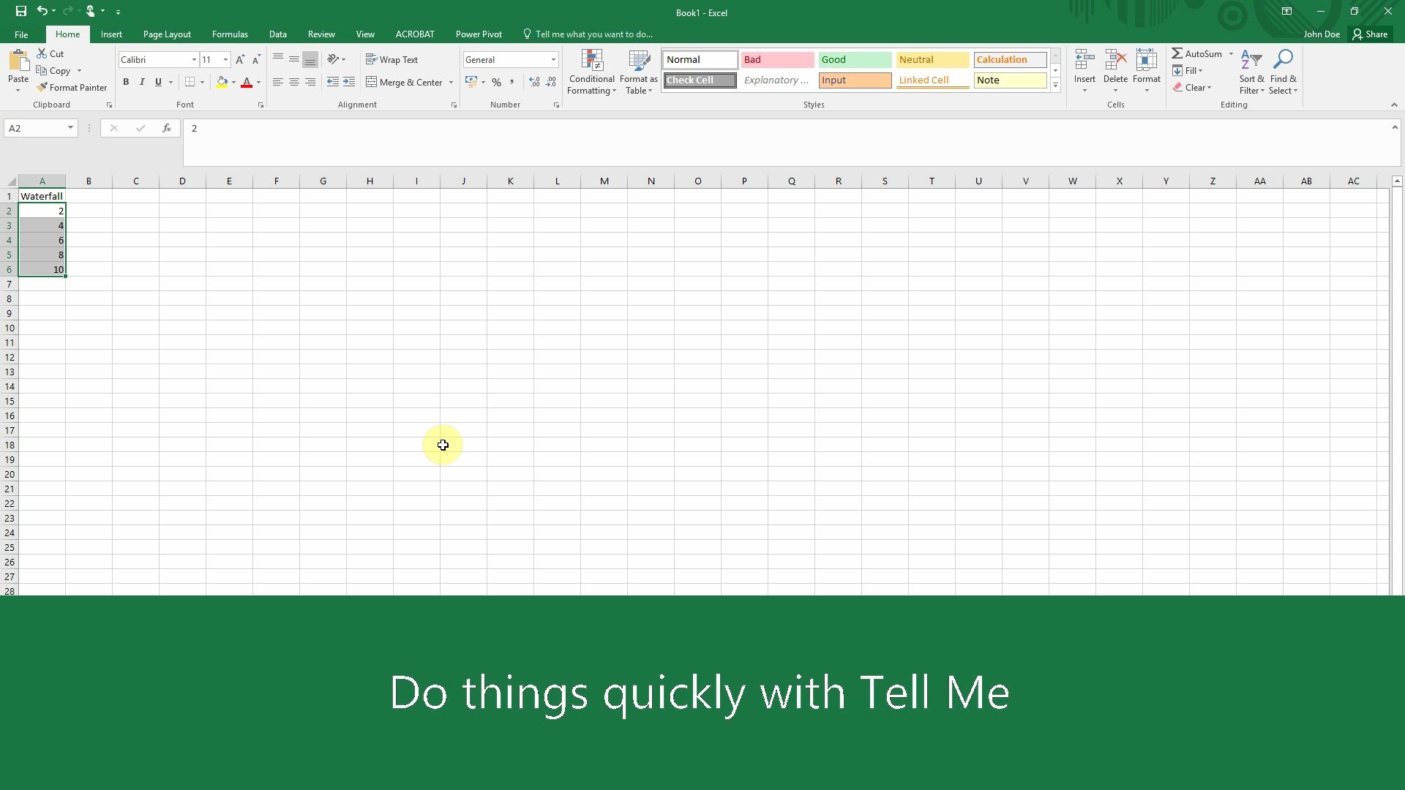This screenshot has width=1405, height=790.
Task: Toggle Underline formatting
Action: click(158, 82)
